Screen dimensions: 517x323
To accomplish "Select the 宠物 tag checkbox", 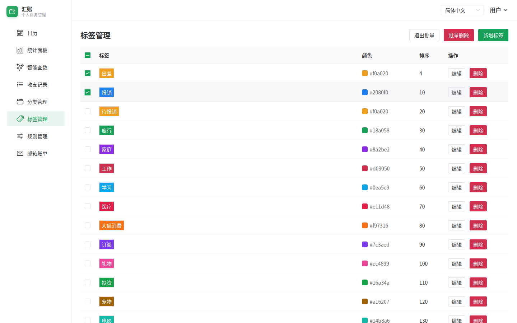I will [x=88, y=301].
